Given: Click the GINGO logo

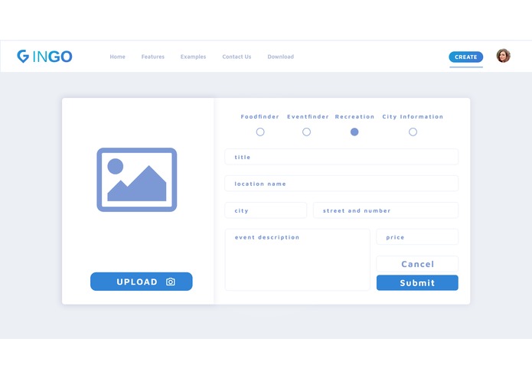Looking at the screenshot, I should [x=44, y=57].
